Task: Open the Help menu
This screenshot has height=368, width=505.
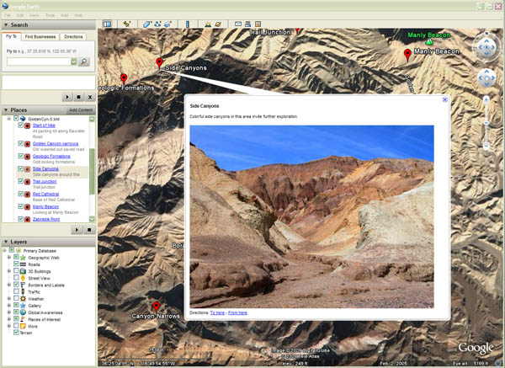Action: pyautogui.click(x=78, y=15)
